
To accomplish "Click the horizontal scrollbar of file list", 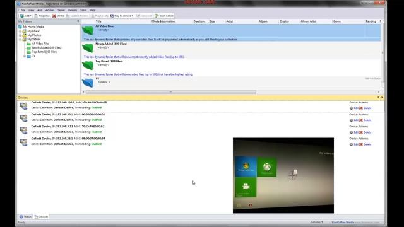I will [171, 92].
